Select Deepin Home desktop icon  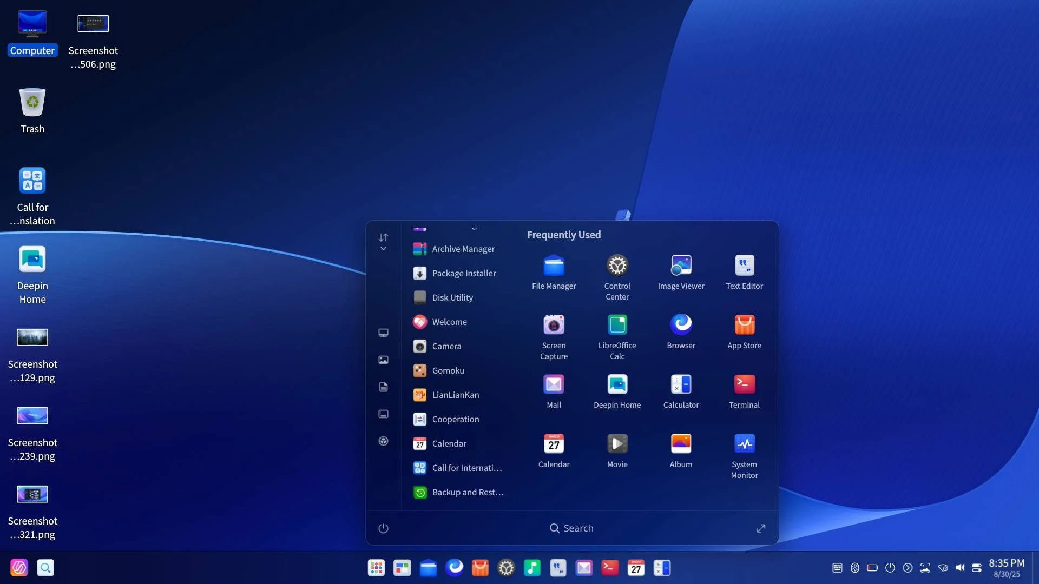point(32,275)
